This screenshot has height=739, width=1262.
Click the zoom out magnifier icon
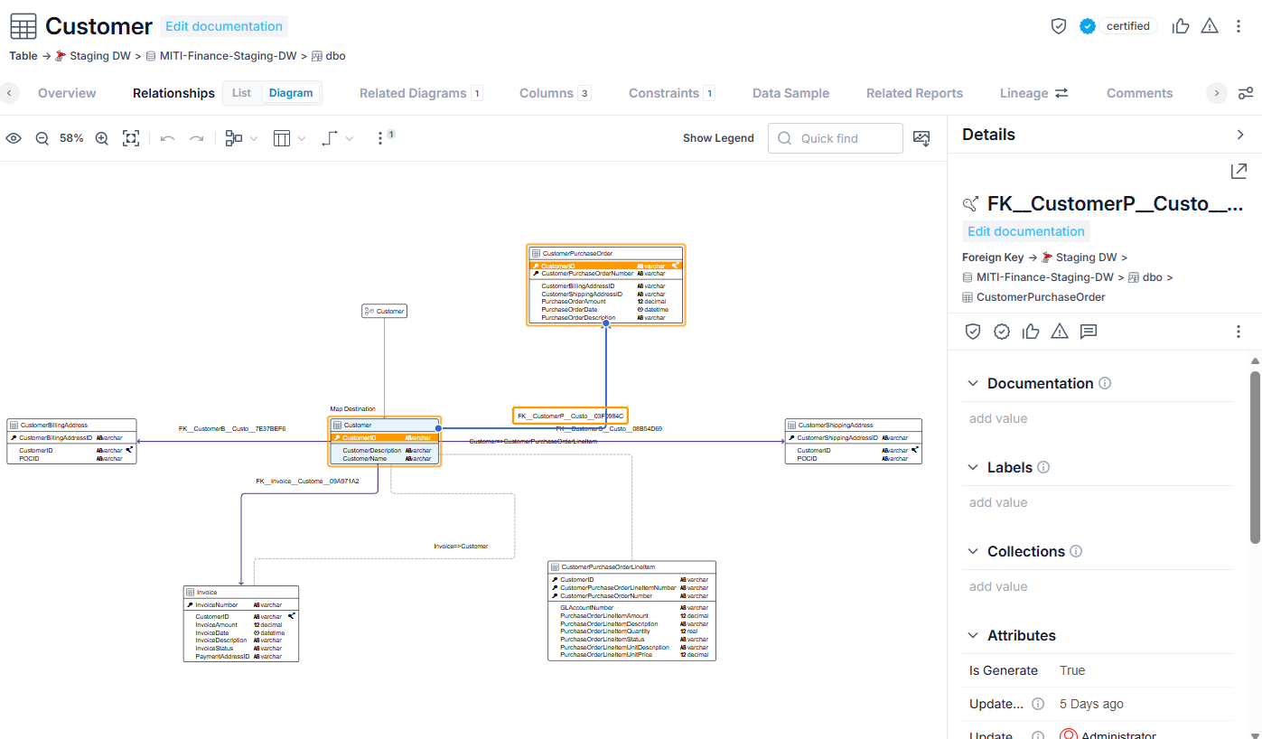[x=42, y=138]
